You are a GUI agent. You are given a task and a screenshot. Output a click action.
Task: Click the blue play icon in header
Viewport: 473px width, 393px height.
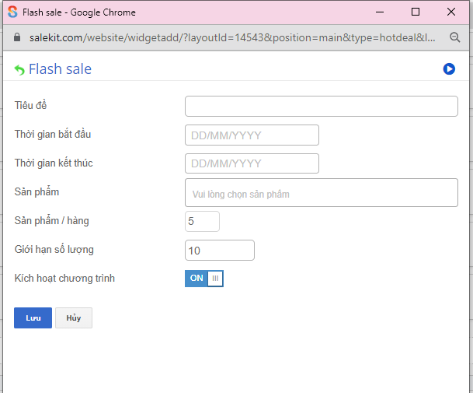click(449, 69)
